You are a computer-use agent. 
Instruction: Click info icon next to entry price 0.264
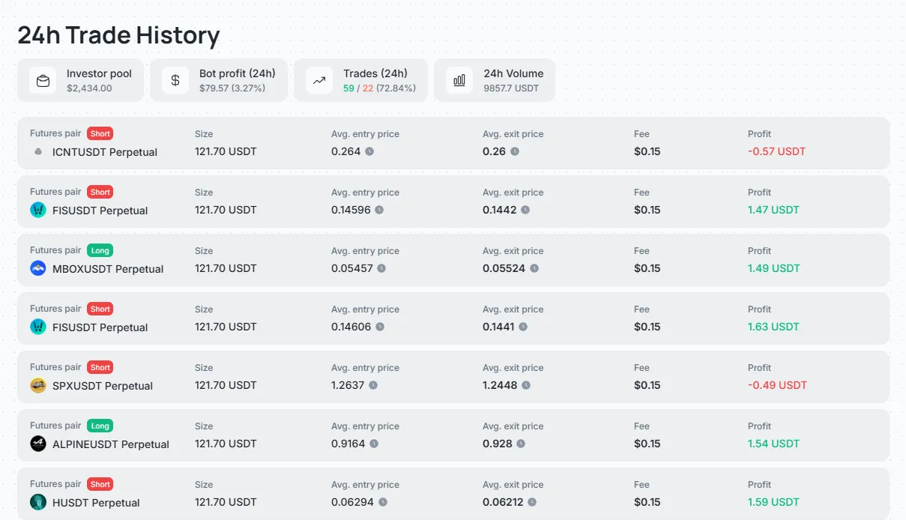coord(369,151)
